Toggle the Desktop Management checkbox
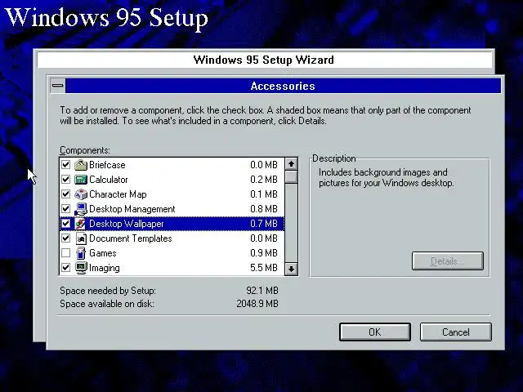Screen dimensions: 523x392 (66, 209)
